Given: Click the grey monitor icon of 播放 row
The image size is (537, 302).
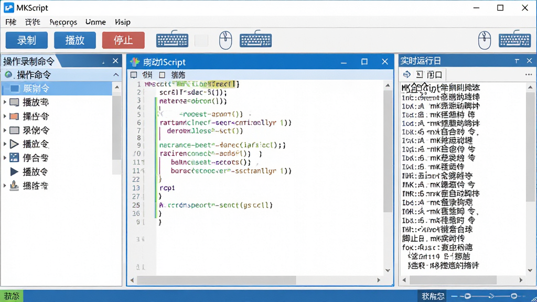Looking at the screenshot, I should pyautogui.click(x=14, y=102).
